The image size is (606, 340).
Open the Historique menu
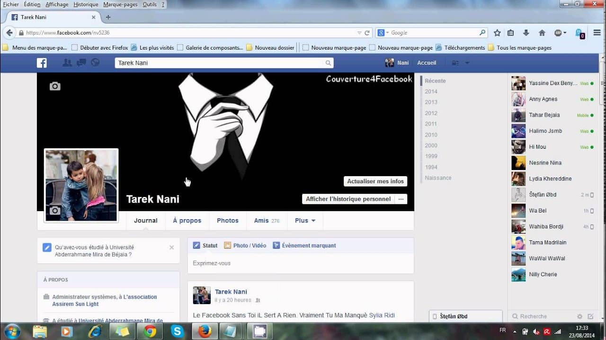coord(86,4)
